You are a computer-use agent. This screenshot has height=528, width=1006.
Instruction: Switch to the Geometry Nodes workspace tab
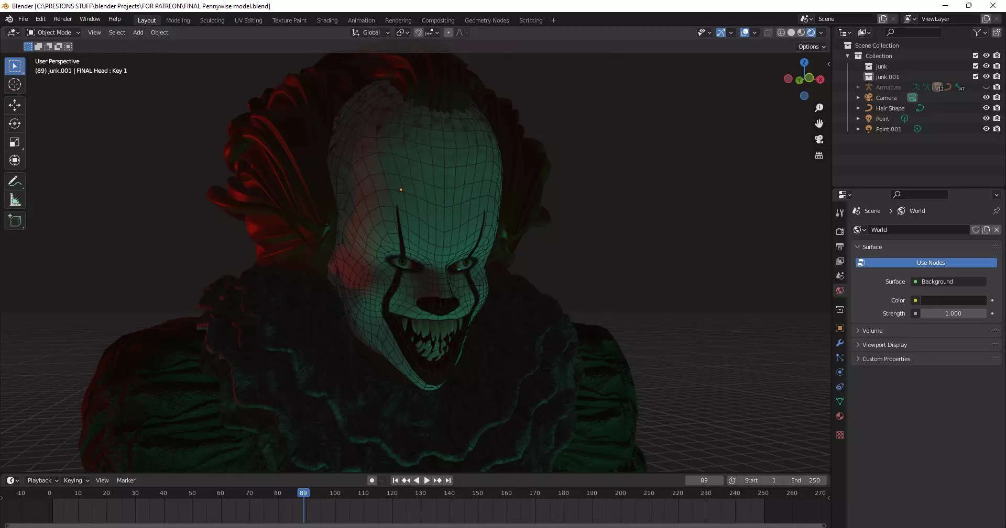(x=487, y=20)
